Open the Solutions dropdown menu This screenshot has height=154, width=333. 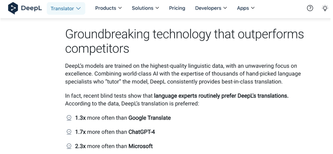pos(145,8)
